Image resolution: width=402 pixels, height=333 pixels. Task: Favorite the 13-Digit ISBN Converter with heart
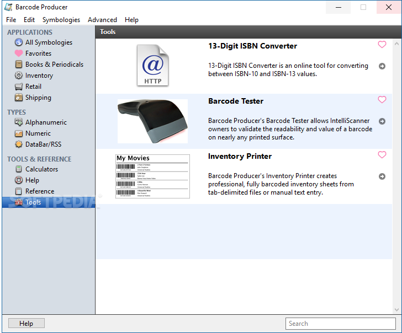(x=382, y=45)
